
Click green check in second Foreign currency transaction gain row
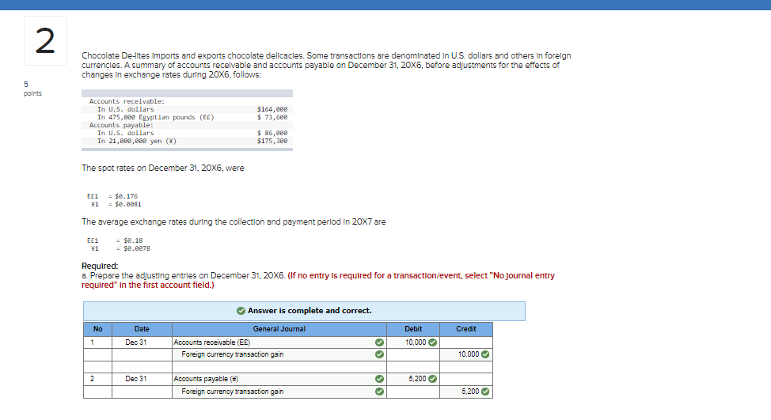(379, 392)
